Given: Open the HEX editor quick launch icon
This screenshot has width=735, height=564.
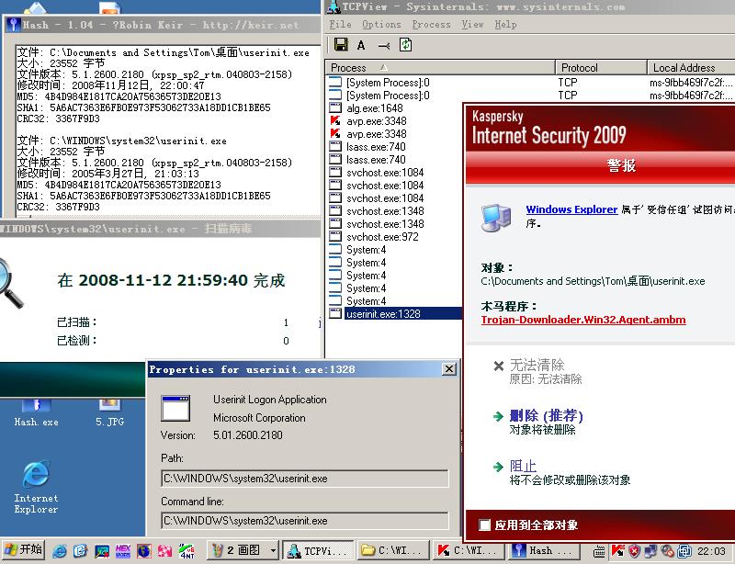Looking at the screenshot, I should pos(123,550).
